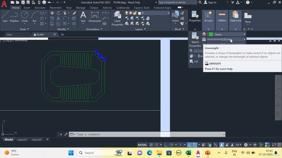Click the MODEL space button

(142, 145)
